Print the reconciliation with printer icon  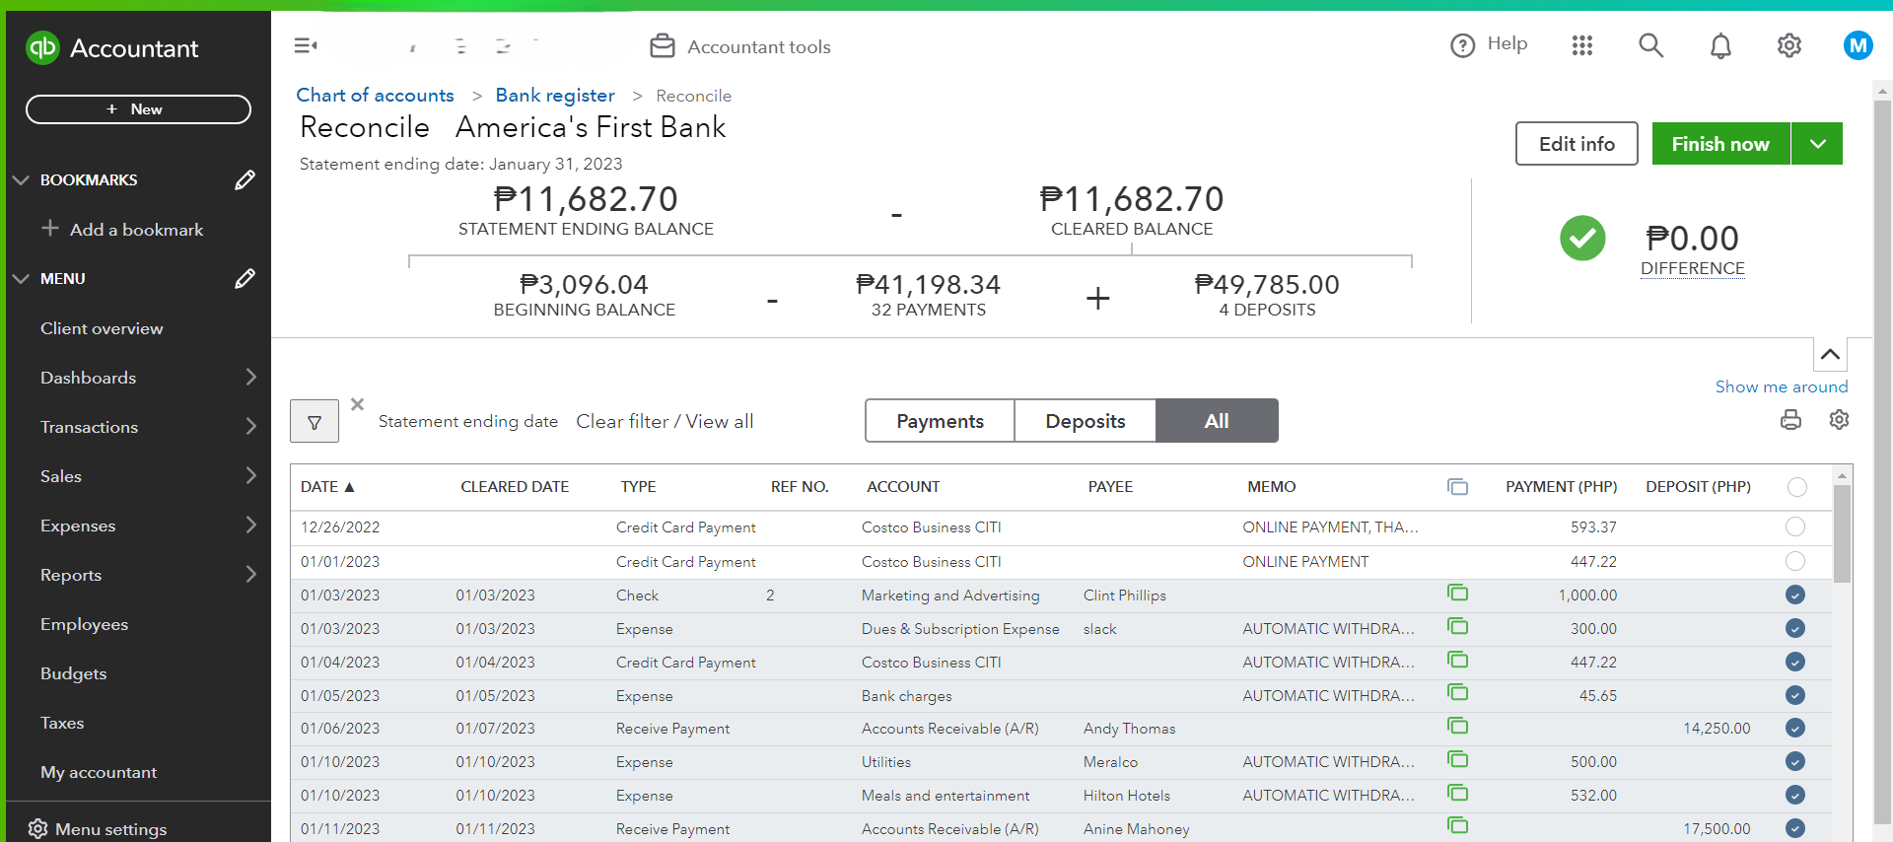1790,421
